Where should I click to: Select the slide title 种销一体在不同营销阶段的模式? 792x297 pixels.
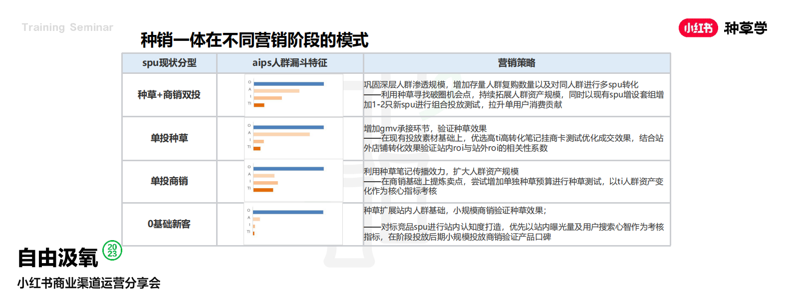[255, 40]
